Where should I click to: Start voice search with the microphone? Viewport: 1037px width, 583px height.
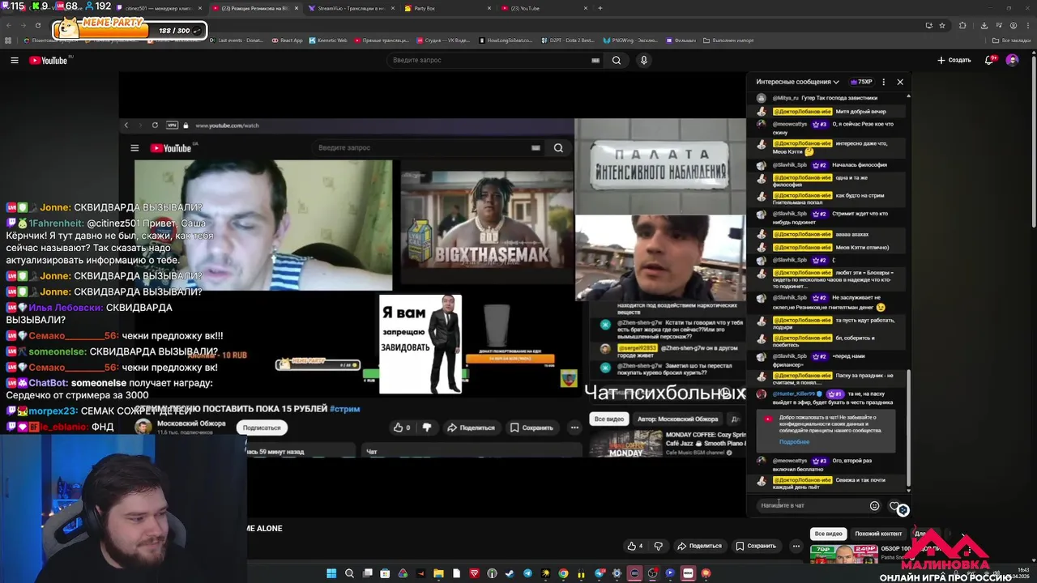coord(644,60)
